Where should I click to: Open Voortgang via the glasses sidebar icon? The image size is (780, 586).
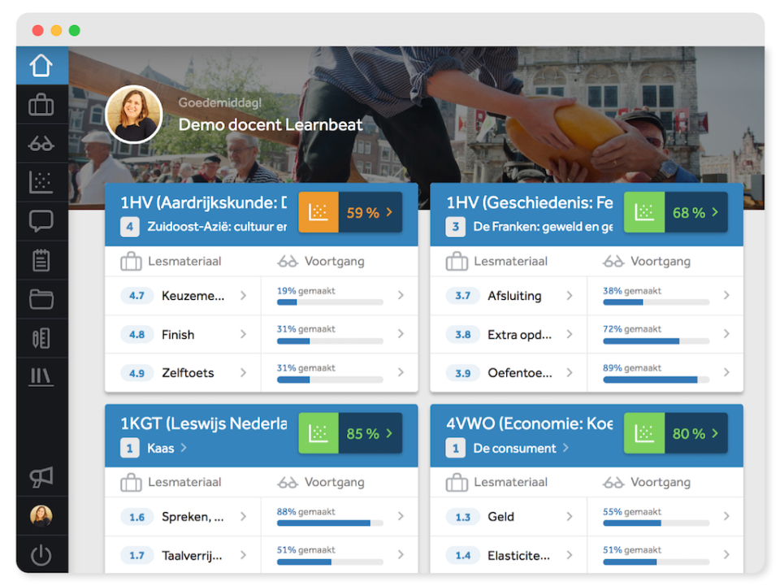click(x=41, y=143)
